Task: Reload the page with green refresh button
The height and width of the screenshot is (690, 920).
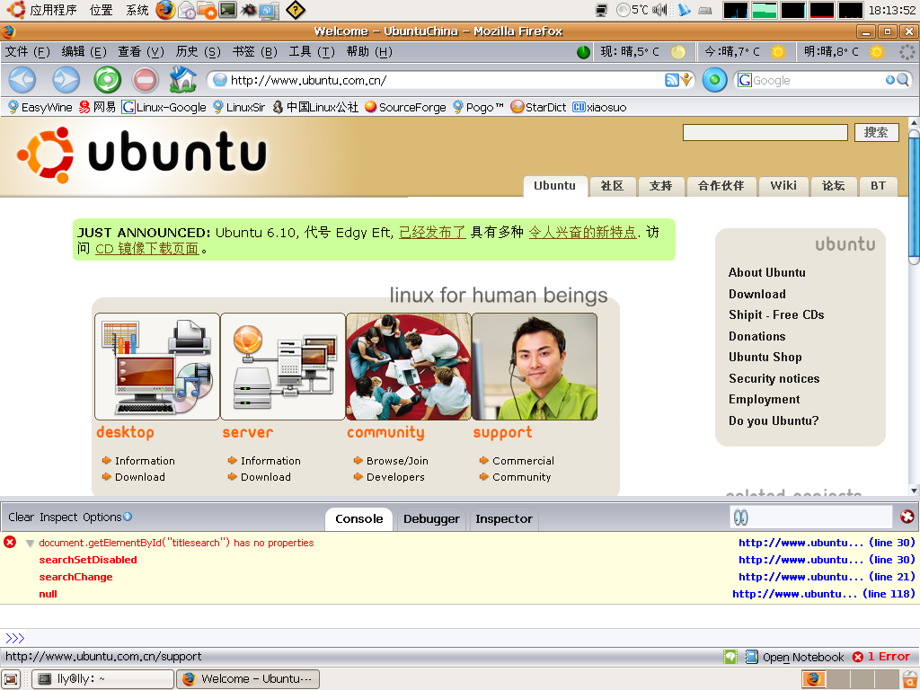Action: tap(108, 80)
